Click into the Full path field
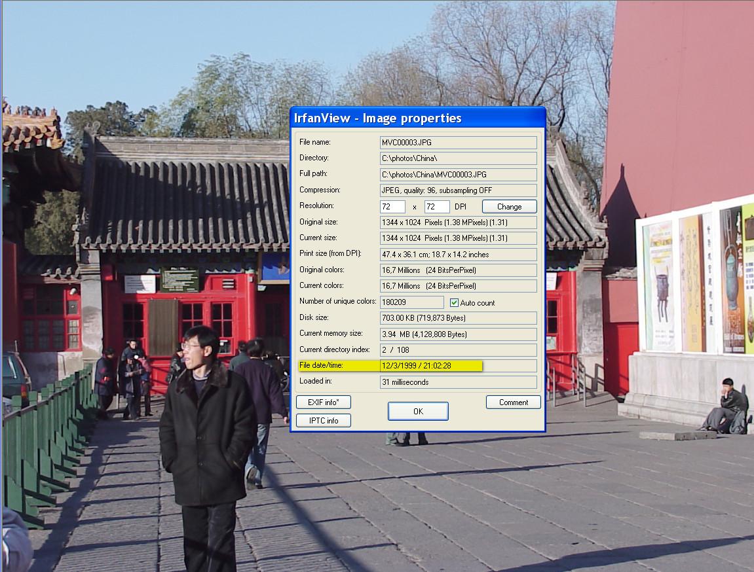754x572 pixels. point(458,174)
